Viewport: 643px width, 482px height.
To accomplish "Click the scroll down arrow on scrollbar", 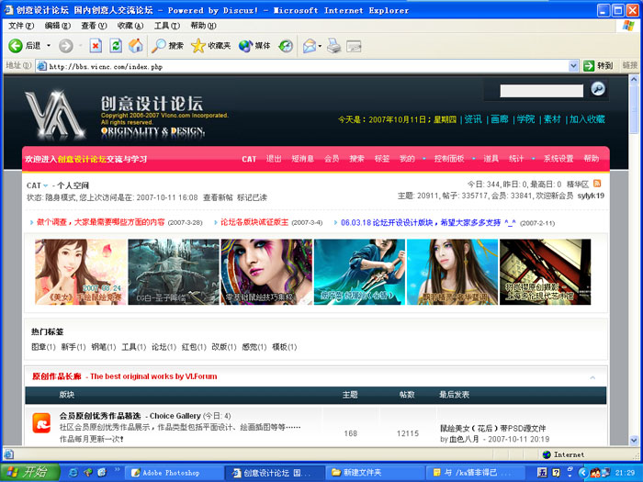I will pyautogui.click(x=634, y=440).
